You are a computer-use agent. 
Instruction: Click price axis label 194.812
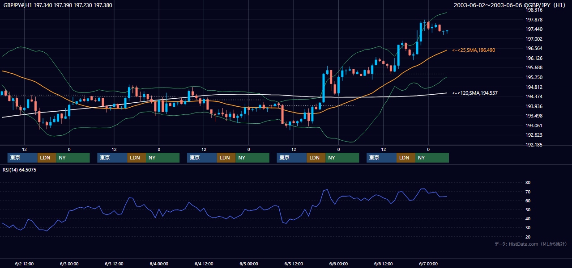coord(534,87)
